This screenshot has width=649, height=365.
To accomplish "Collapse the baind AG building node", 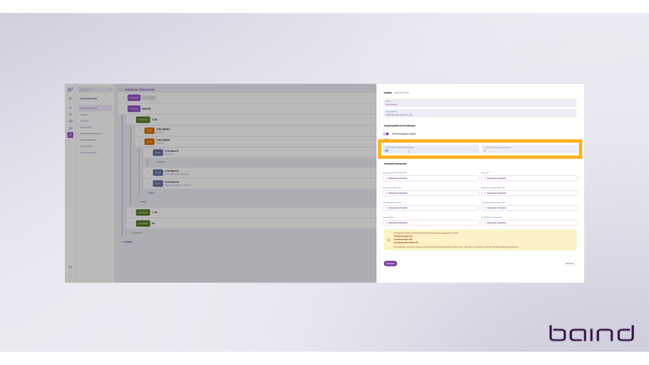I will [123, 109].
